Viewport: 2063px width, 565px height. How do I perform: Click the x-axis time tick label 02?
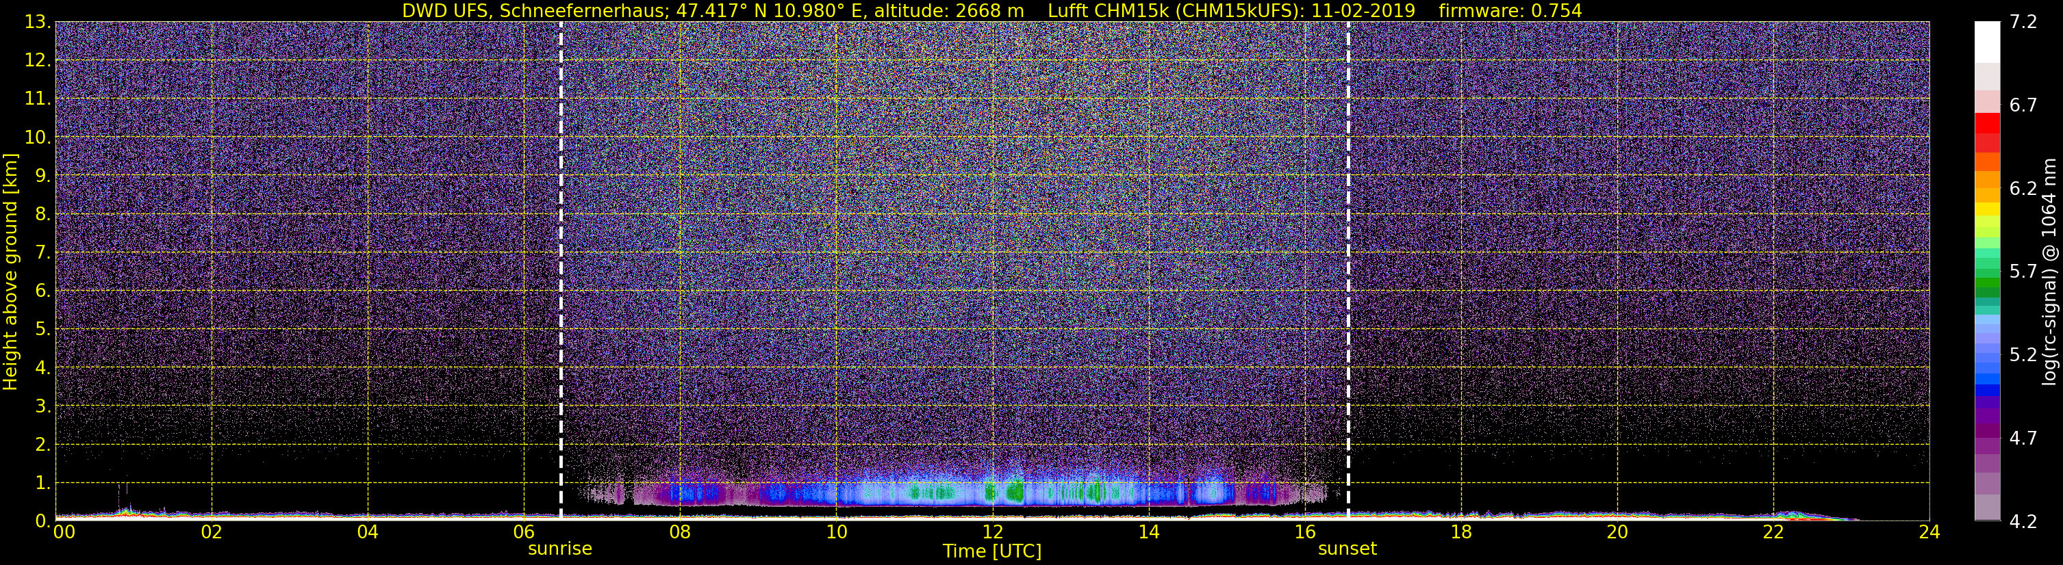coord(212,534)
